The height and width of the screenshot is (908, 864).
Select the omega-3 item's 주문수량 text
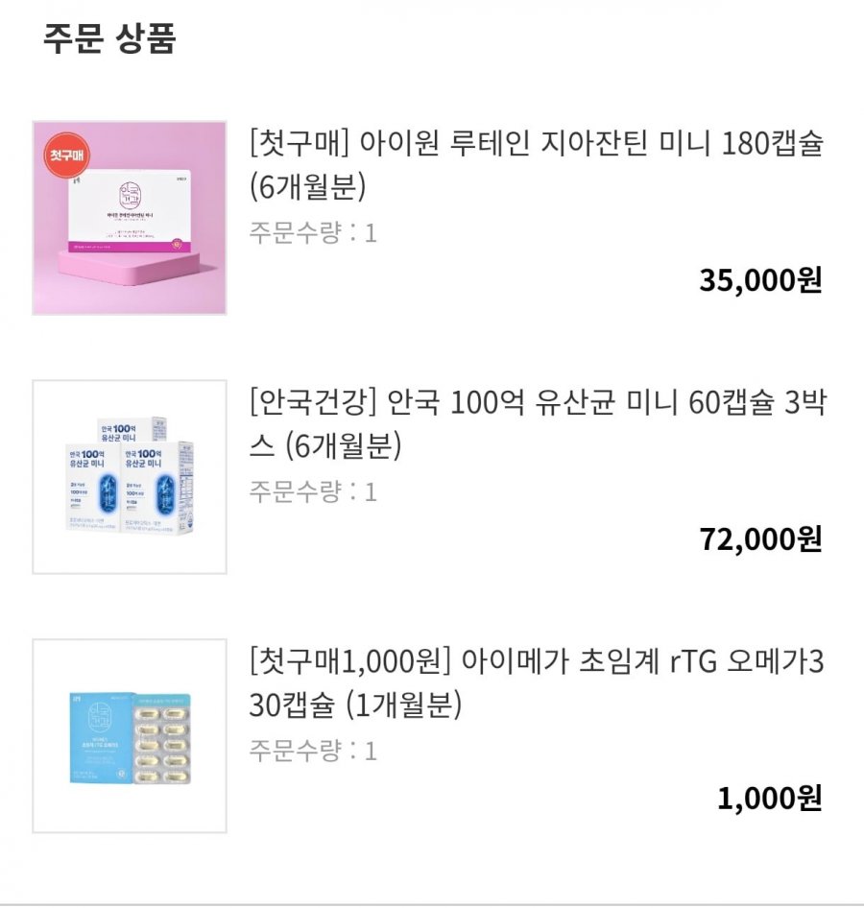(x=313, y=751)
